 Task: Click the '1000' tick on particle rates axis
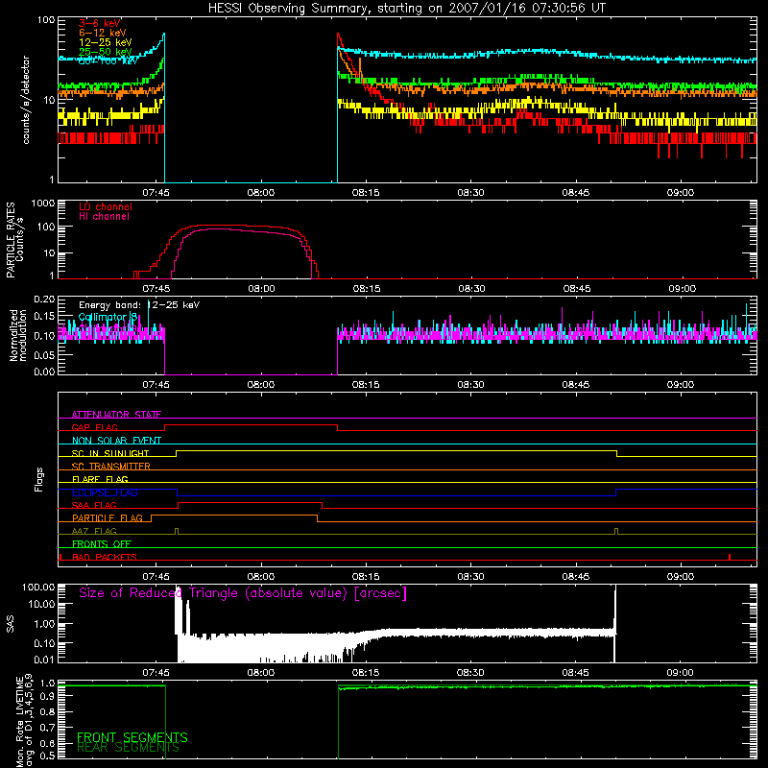point(43,204)
